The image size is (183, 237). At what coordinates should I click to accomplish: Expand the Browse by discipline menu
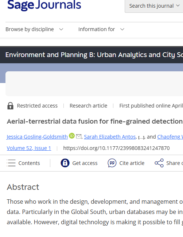point(34,29)
